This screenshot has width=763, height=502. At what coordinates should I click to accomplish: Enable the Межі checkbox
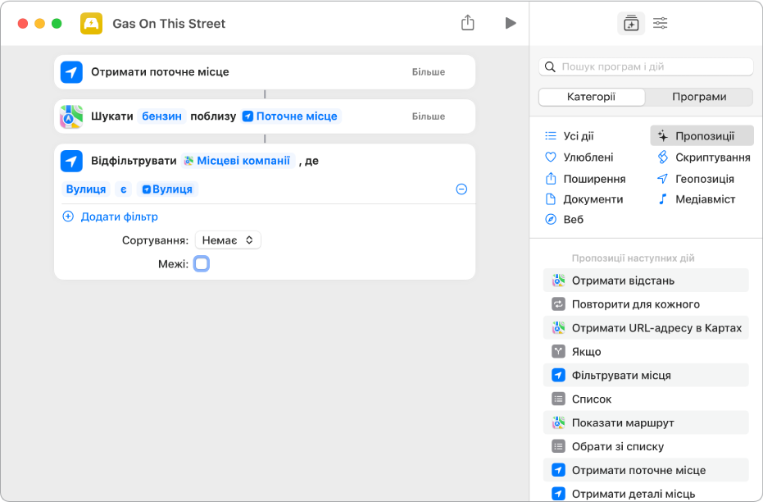coord(202,264)
